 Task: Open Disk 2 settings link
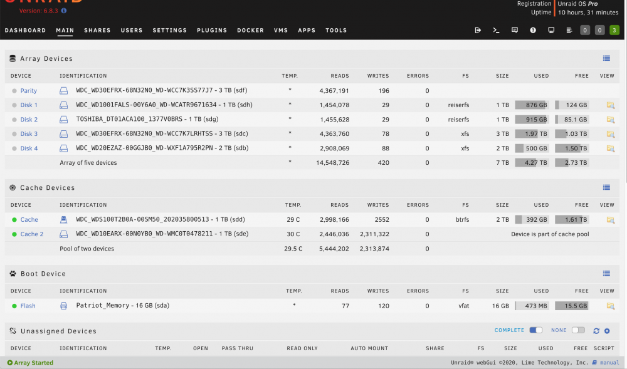(29, 120)
